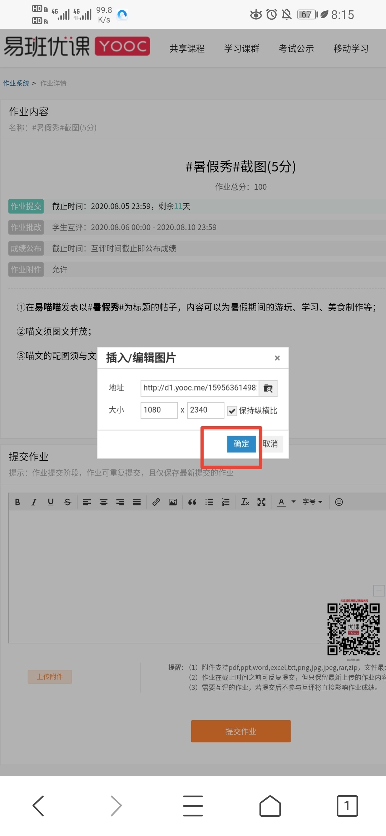
Task: Click the clear formatting icon
Action: click(x=245, y=502)
